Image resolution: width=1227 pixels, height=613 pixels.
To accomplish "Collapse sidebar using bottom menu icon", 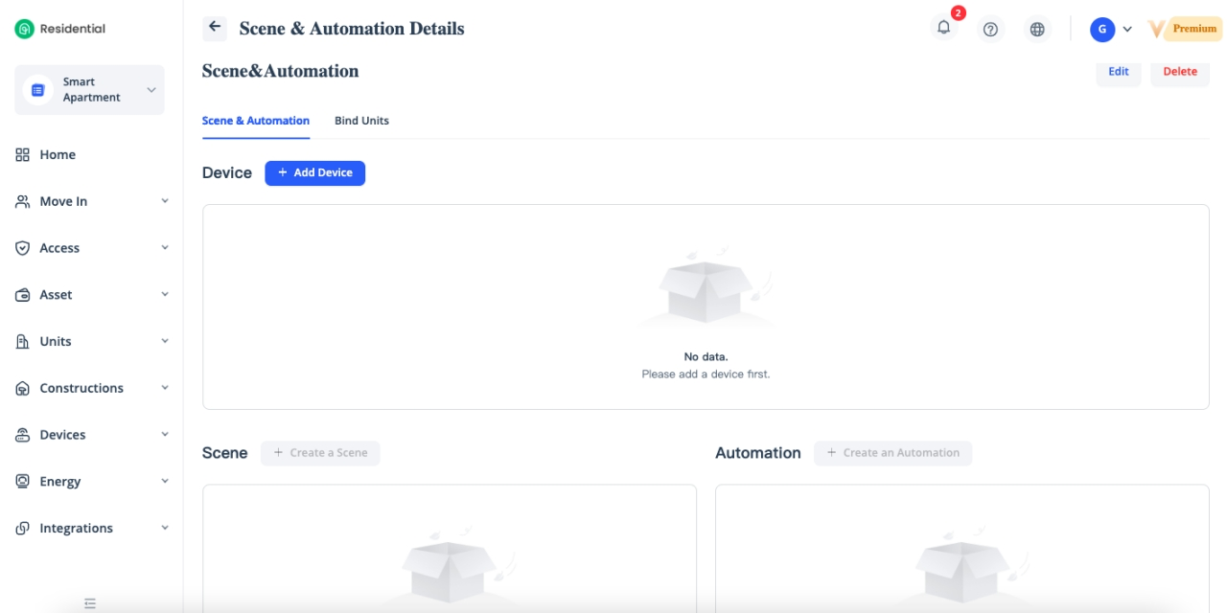I will pyautogui.click(x=90, y=603).
